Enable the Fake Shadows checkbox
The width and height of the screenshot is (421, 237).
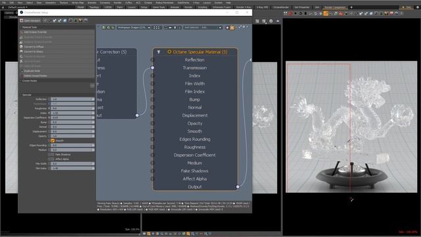click(x=51, y=155)
